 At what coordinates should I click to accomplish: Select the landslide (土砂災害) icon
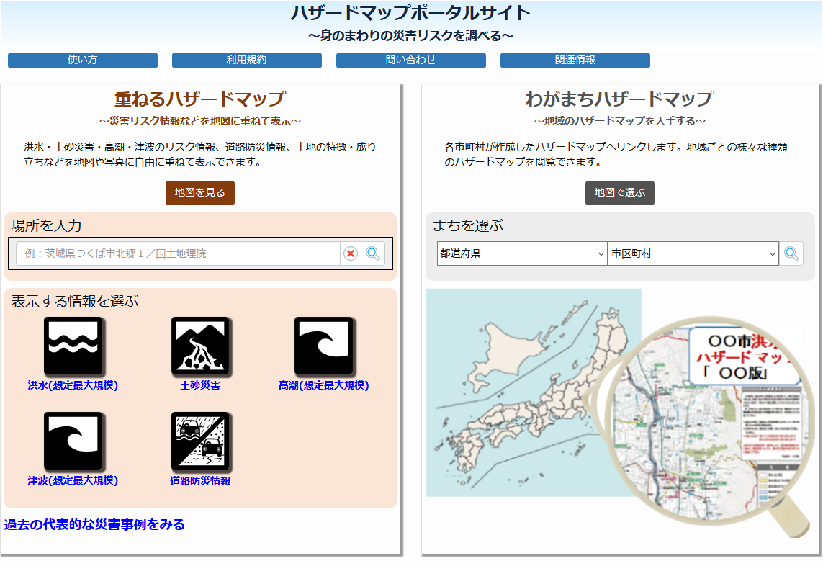pos(200,346)
